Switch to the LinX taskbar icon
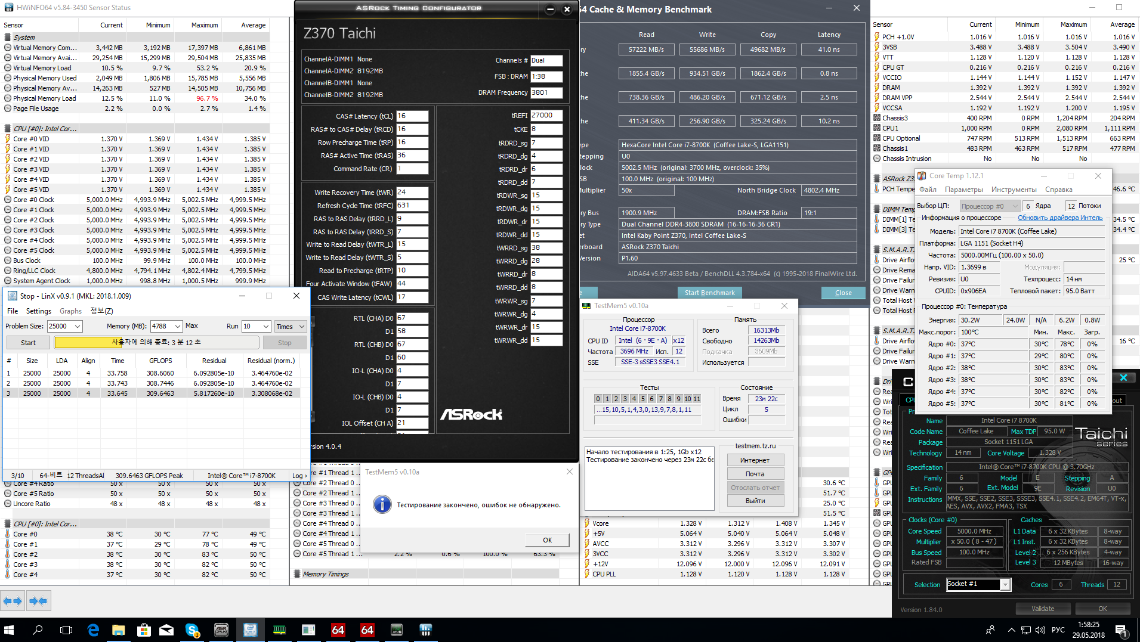 [x=308, y=630]
